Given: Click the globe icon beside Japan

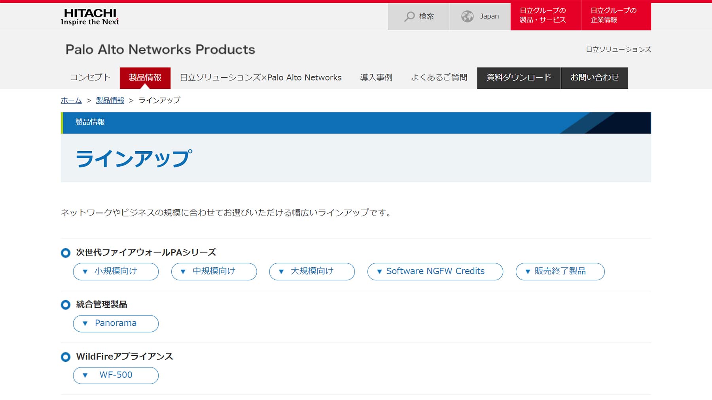Looking at the screenshot, I should [x=467, y=16].
